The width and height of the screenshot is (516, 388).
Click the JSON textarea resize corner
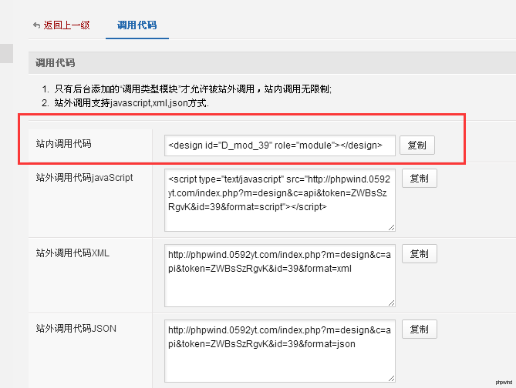[x=391, y=378]
